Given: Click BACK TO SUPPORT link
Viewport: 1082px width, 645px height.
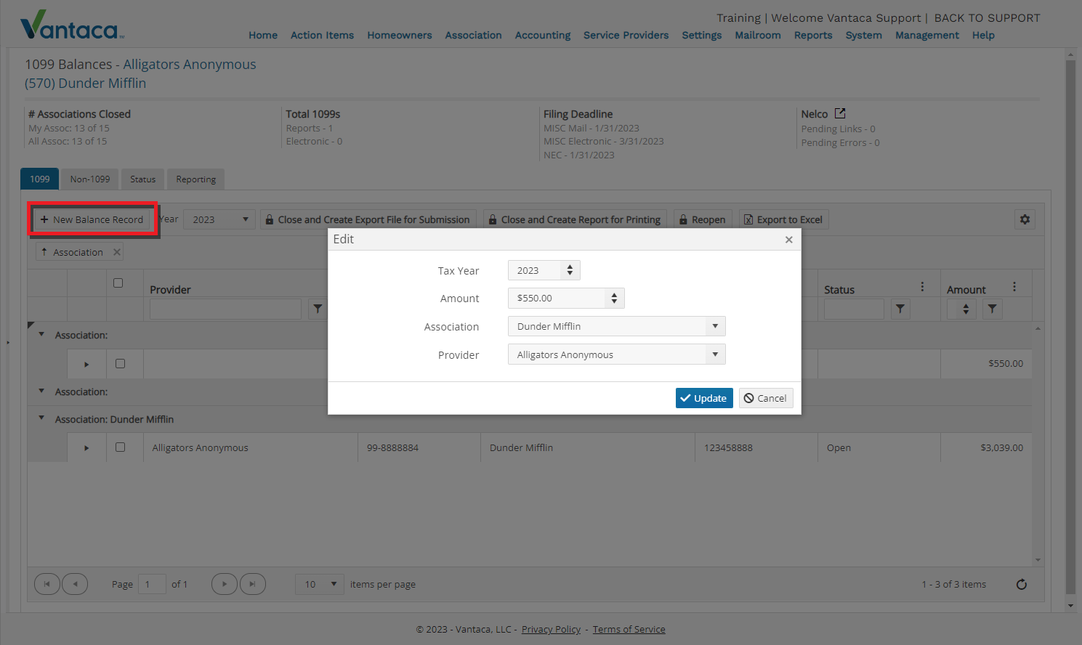Looking at the screenshot, I should click(x=987, y=18).
